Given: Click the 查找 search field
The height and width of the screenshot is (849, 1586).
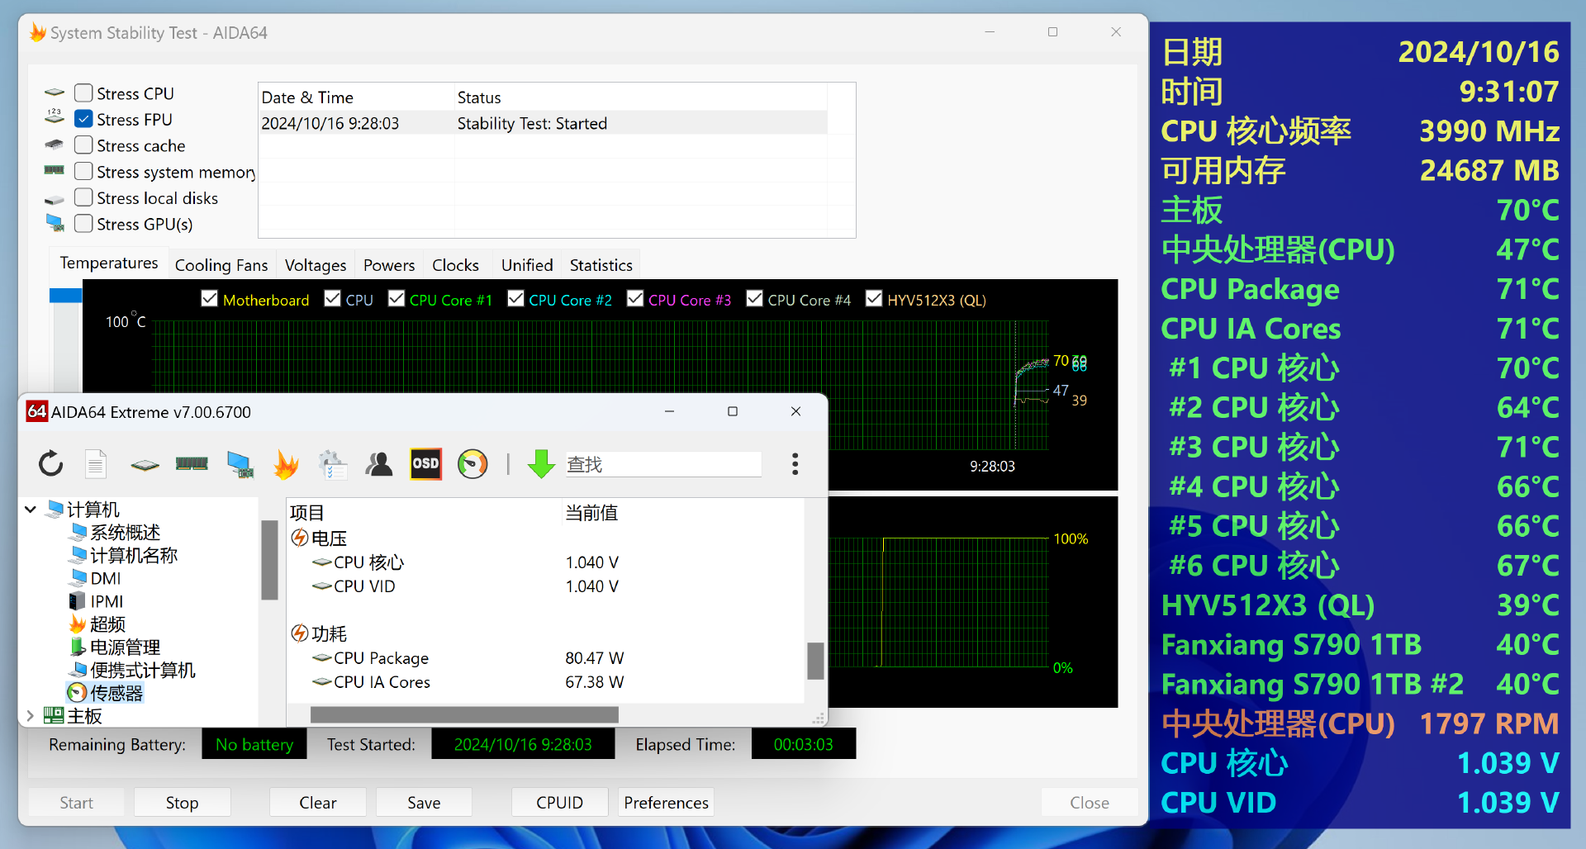Looking at the screenshot, I should (663, 464).
